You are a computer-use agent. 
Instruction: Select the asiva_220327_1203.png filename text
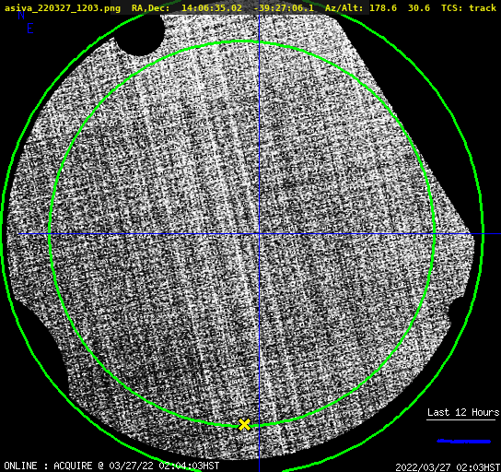point(63,7)
